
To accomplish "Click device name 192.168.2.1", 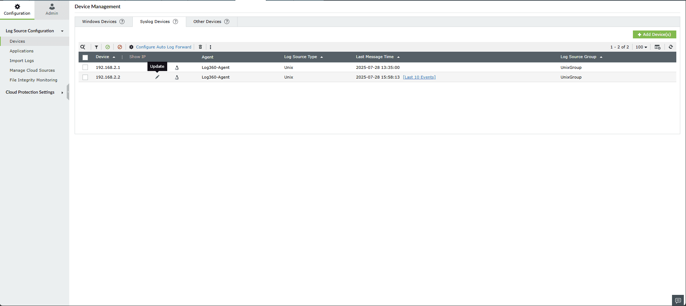I will pyautogui.click(x=108, y=67).
